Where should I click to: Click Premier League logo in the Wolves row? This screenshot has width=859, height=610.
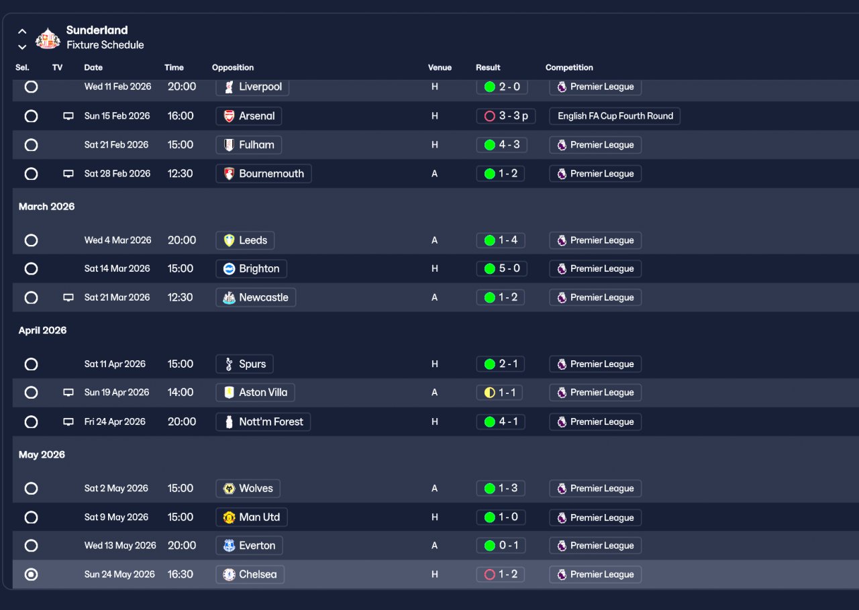tap(562, 489)
